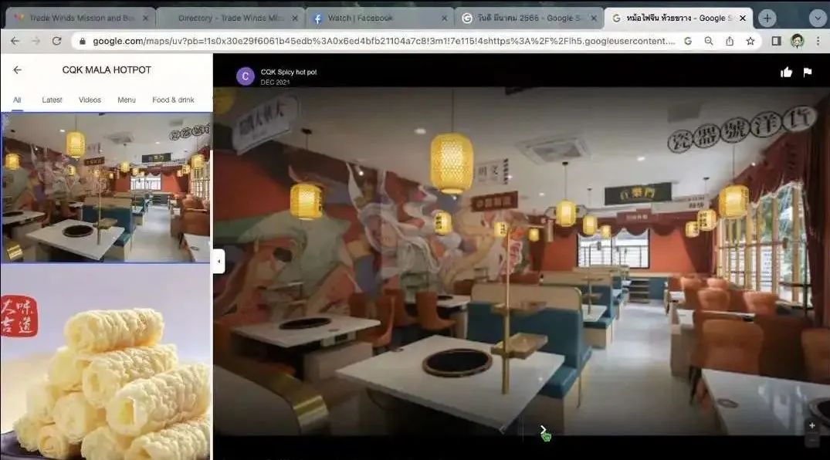Viewport: 830px width, 460px height.
Task: Close the Trade Winds Mission tab
Action: click(x=146, y=18)
